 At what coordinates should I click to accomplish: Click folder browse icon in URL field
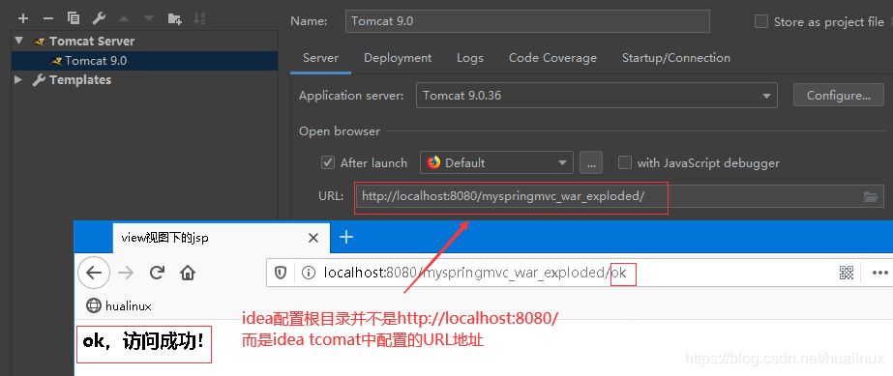(x=870, y=197)
